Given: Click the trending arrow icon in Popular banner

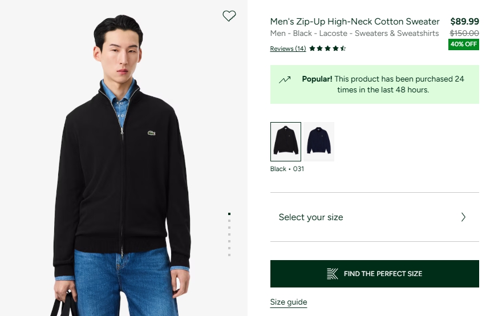Looking at the screenshot, I should tap(285, 80).
